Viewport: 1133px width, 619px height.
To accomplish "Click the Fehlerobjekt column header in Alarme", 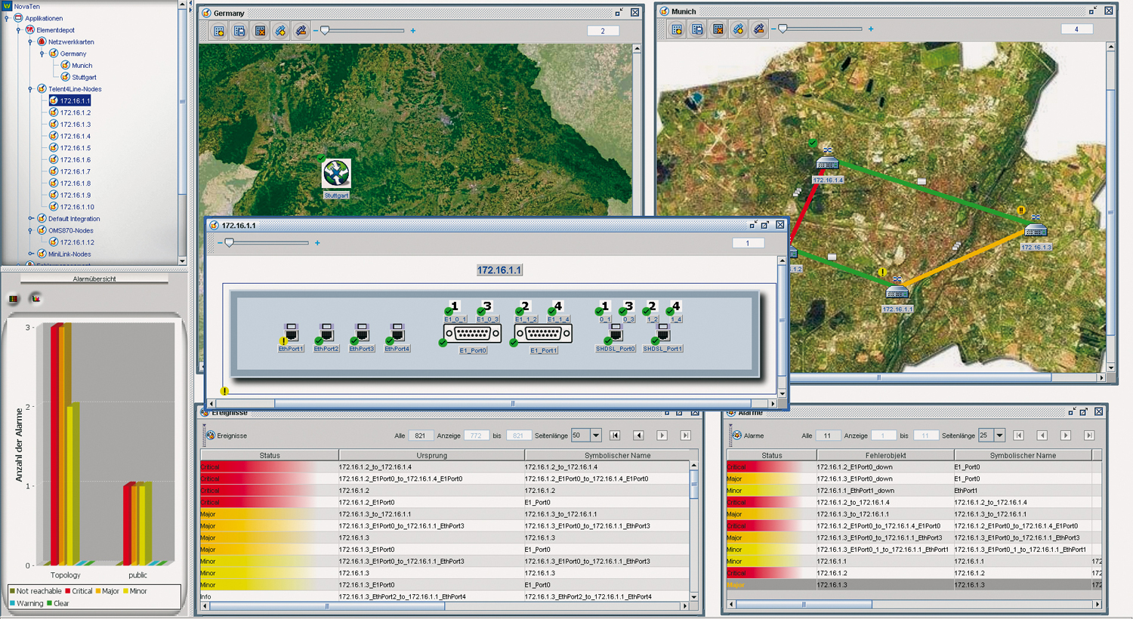I will (885, 455).
